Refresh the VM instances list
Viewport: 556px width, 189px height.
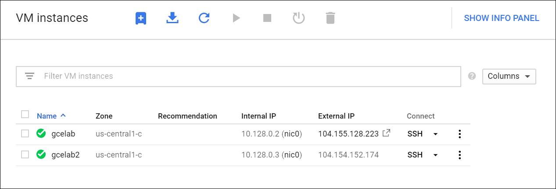(204, 18)
